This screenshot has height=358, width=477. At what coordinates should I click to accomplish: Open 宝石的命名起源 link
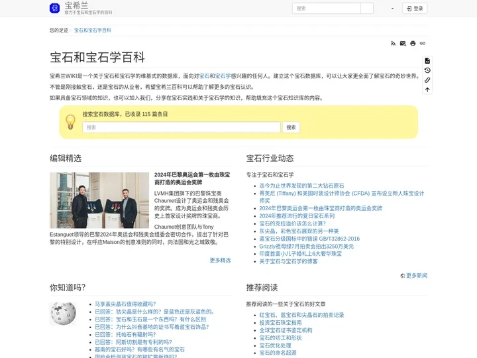tap(278, 353)
